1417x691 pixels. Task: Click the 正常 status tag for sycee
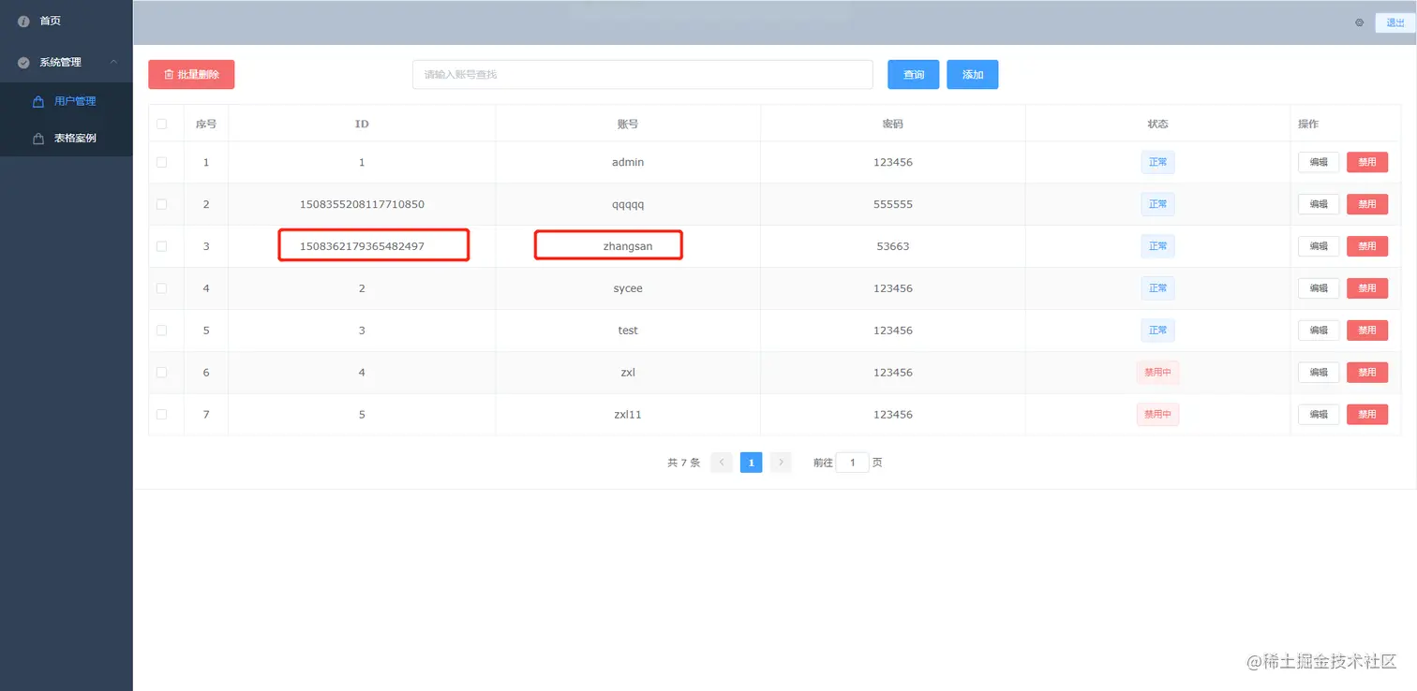tap(1158, 288)
